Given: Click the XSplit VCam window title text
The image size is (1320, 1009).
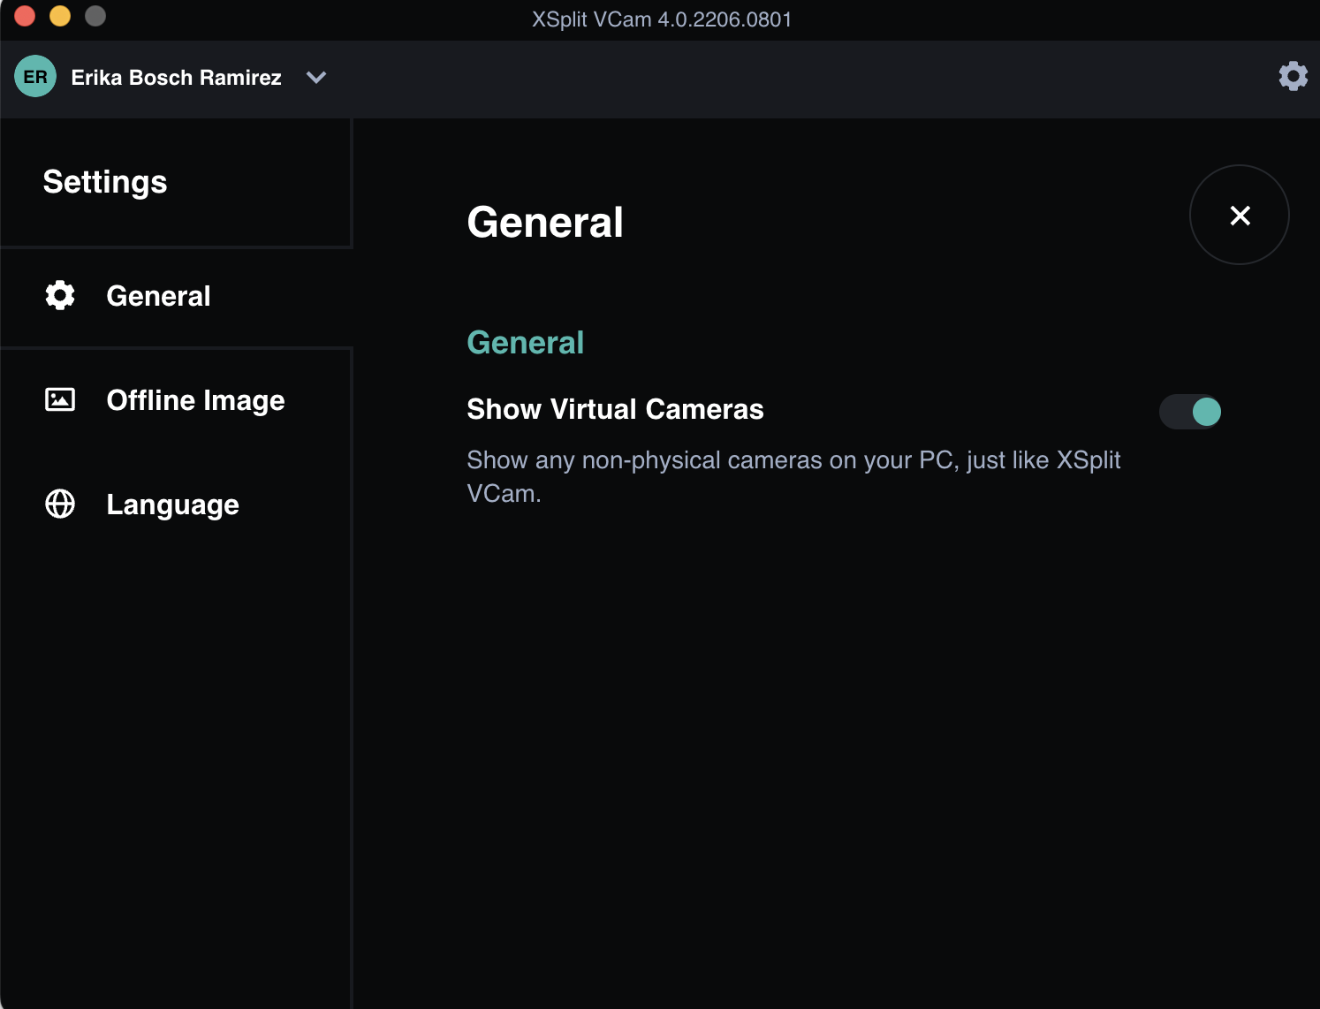Looking at the screenshot, I should click(662, 19).
